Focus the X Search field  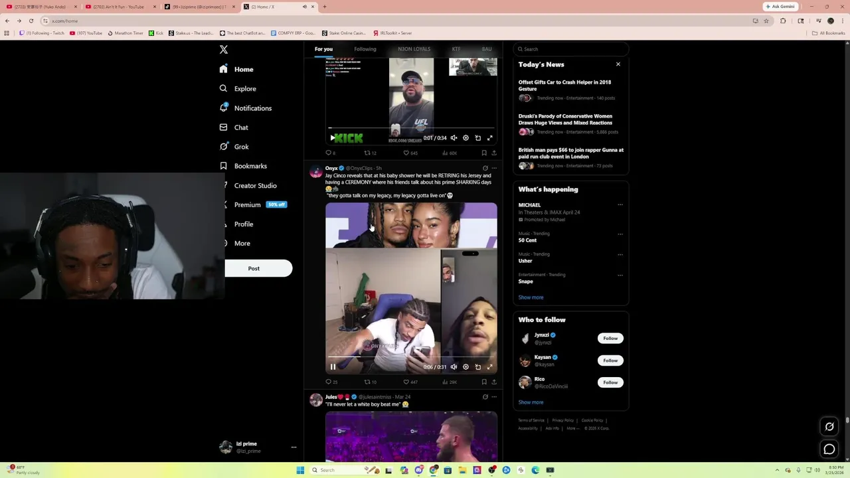570,49
